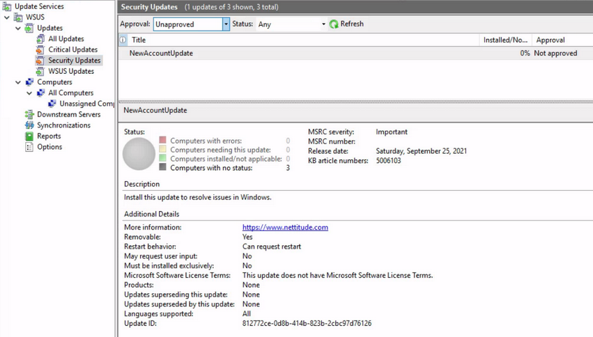Click the Options icon
The height and width of the screenshot is (337, 593).
[29, 147]
